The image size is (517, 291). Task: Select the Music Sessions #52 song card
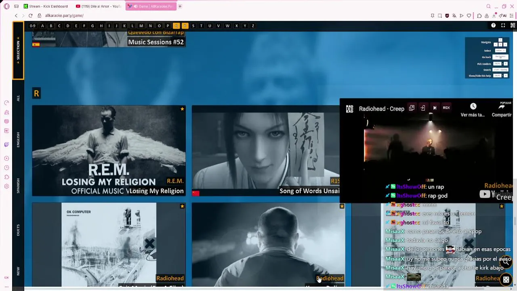(x=109, y=39)
